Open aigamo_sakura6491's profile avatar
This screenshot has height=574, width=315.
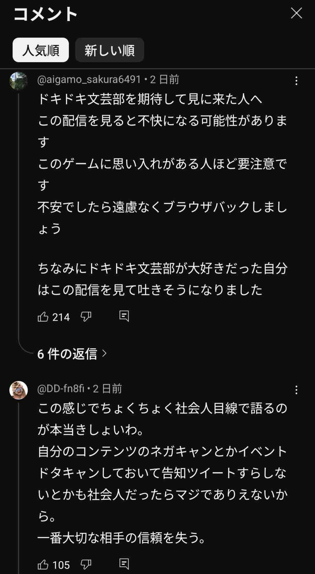click(18, 81)
